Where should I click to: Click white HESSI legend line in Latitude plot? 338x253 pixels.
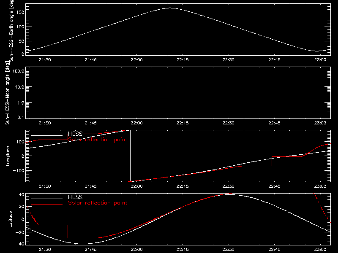tap(47, 199)
